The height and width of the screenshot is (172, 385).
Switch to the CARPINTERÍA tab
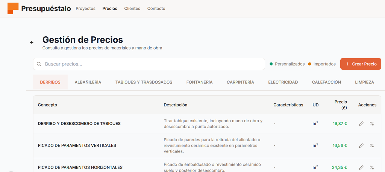[240, 82]
